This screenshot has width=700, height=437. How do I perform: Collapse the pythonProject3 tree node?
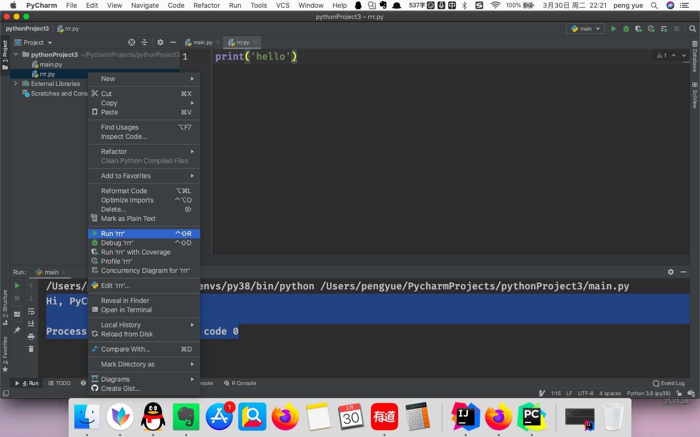point(15,55)
